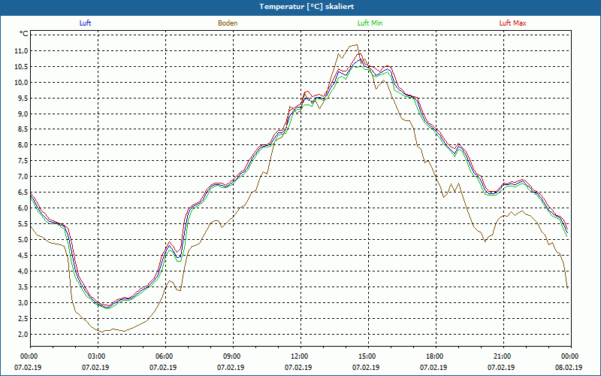Click the 11,0 y-axis value
601x376 pixels.
22,51
